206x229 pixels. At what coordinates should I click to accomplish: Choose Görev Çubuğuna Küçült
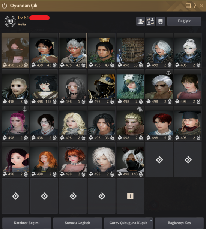tap(128, 223)
